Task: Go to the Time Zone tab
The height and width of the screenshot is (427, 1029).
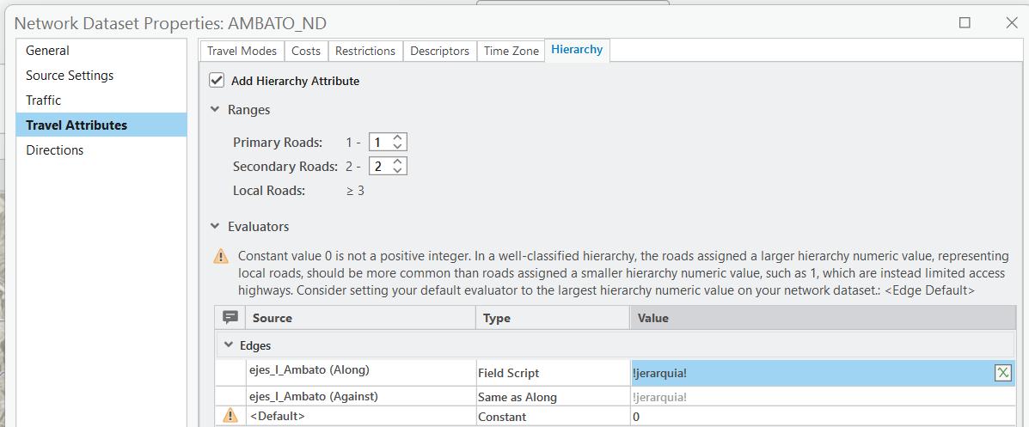Action: point(511,51)
